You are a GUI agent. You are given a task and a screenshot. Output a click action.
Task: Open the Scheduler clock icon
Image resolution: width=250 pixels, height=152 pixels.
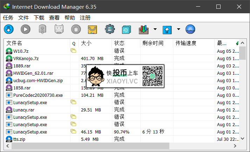pyautogui.click(x=127, y=29)
